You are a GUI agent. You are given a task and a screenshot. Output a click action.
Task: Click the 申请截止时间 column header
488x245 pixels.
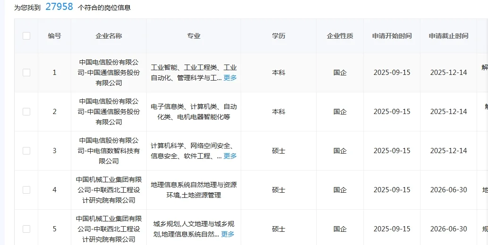(x=448, y=36)
